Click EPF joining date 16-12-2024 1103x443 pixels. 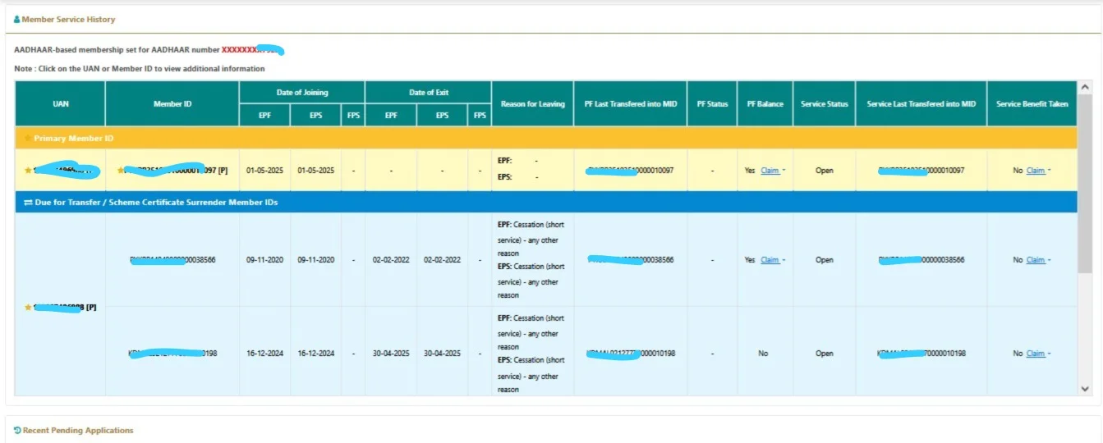pyautogui.click(x=264, y=354)
